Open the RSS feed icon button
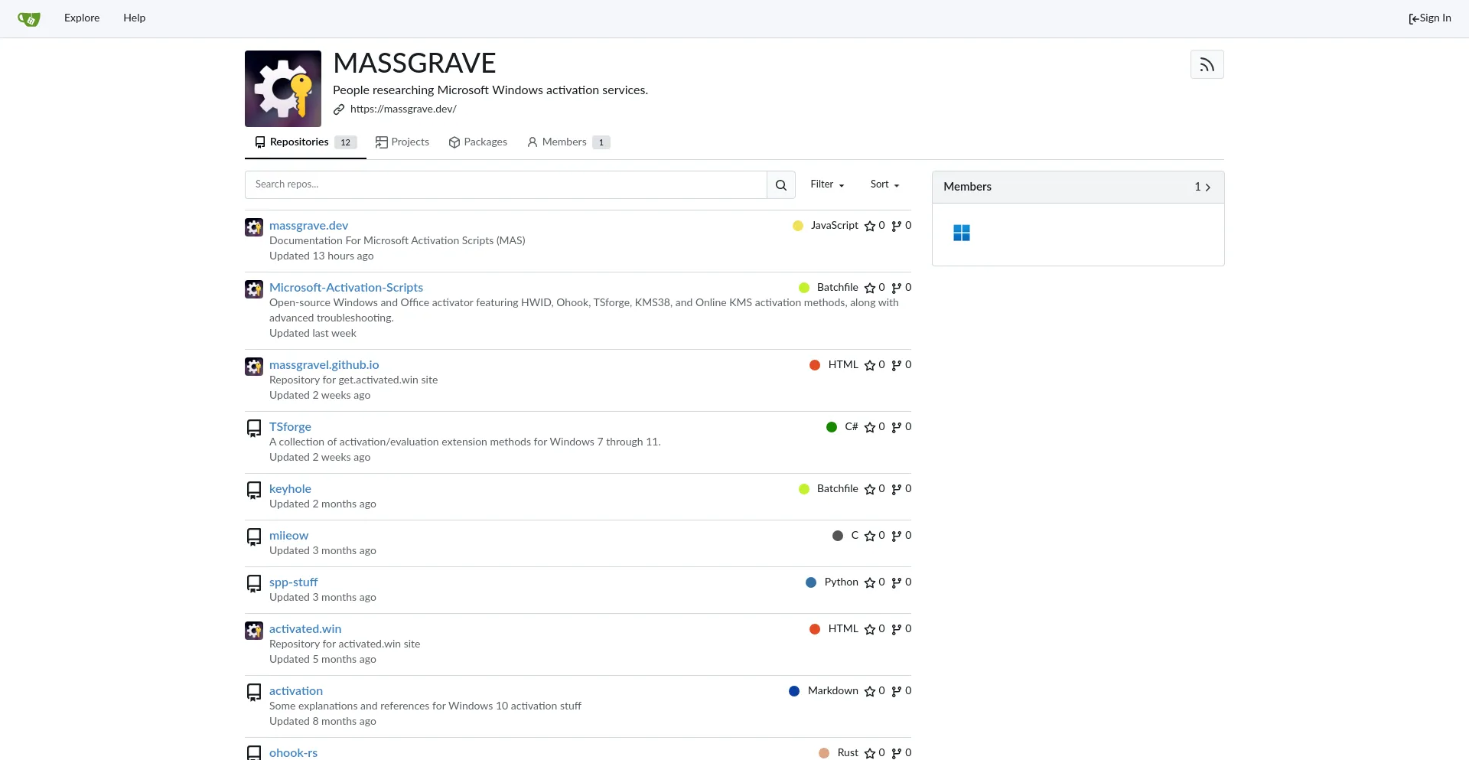This screenshot has height=760, width=1469. [x=1207, y=65]
